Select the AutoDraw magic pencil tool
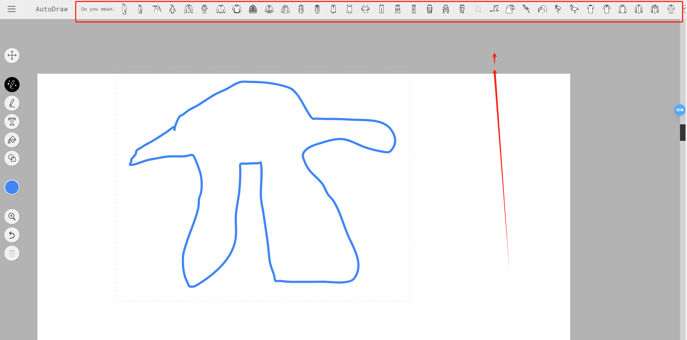The width and height of the screenshot is (687, 340). [x=12, y=85]
